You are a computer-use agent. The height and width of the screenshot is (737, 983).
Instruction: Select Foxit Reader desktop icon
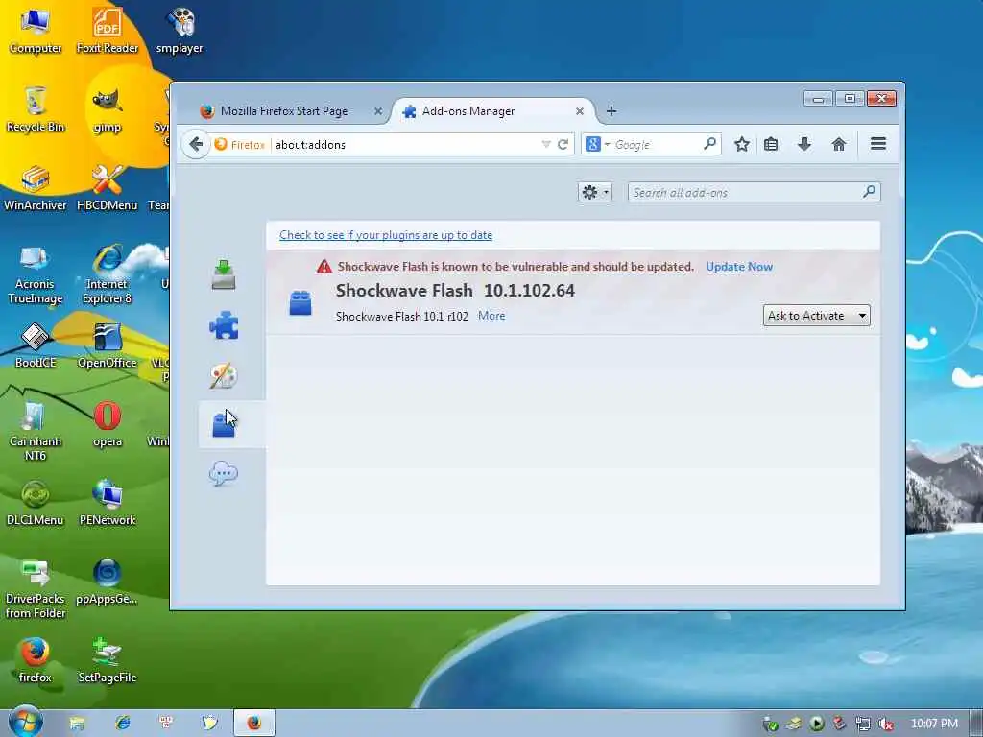pos(108,30)
